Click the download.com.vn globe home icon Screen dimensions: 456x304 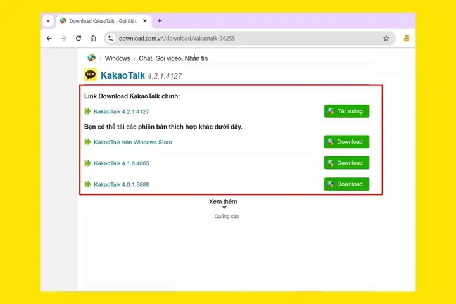click(91, 58)
